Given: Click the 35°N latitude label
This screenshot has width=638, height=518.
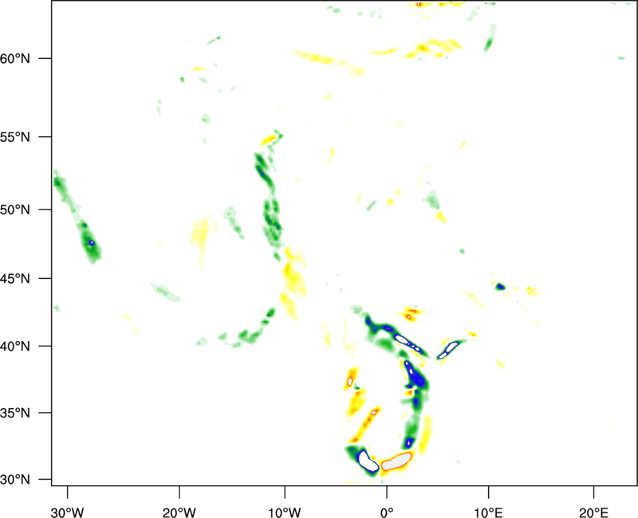Looking at the screenshot, I should tap(15, 413).
